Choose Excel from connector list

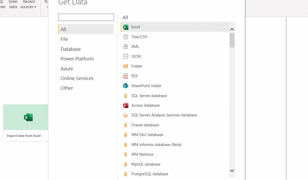point(175,27)
